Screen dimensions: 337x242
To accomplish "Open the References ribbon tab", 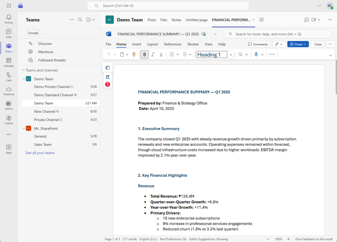I will [172, 44].
